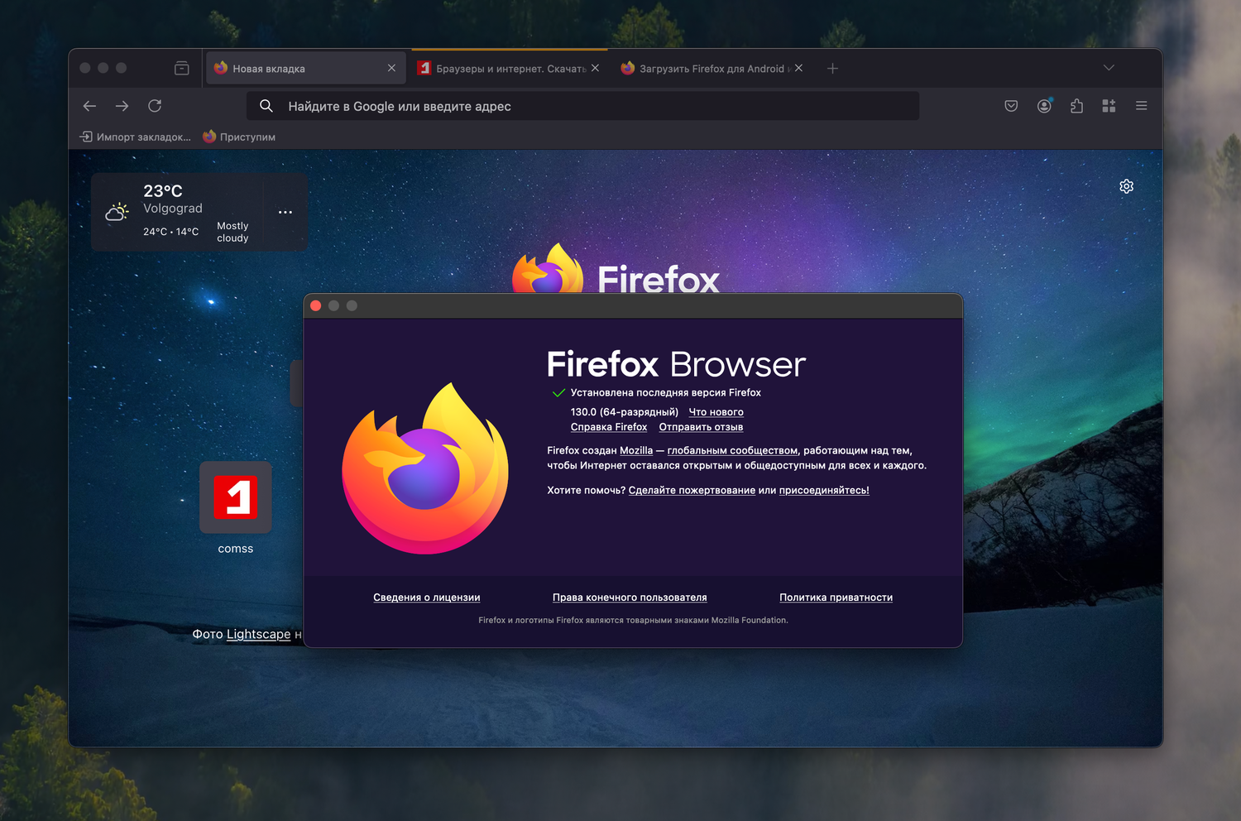
Task: Open the Lightscape photo credit link
Action: pos(259,634)
